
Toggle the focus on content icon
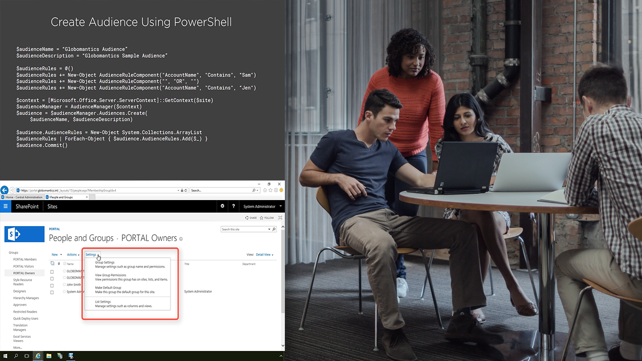280,218
